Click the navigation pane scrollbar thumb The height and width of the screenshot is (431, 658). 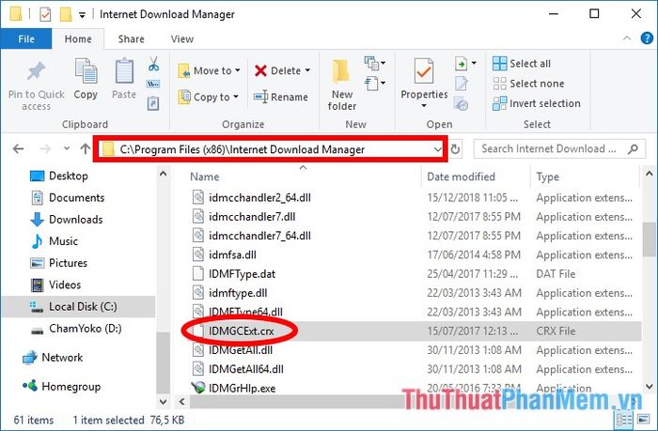pyautogui.click(x=163, y=362)
